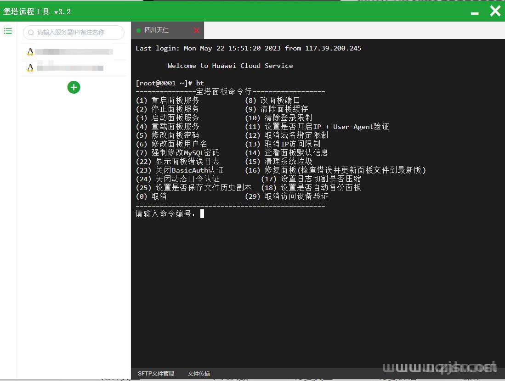This screenshot has height=381, width=505.
Task: Click the magnifier icon in search box
Action: [x=31, y=33]
